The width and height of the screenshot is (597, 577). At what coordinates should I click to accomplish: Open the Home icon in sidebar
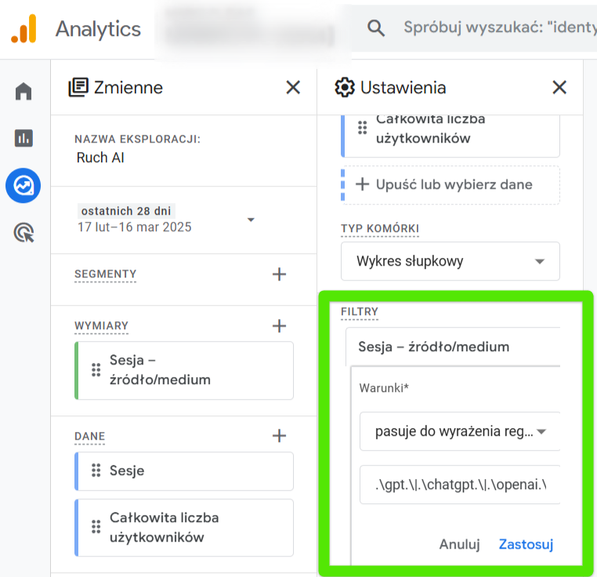pyautogui.click(x=24, y=92)
